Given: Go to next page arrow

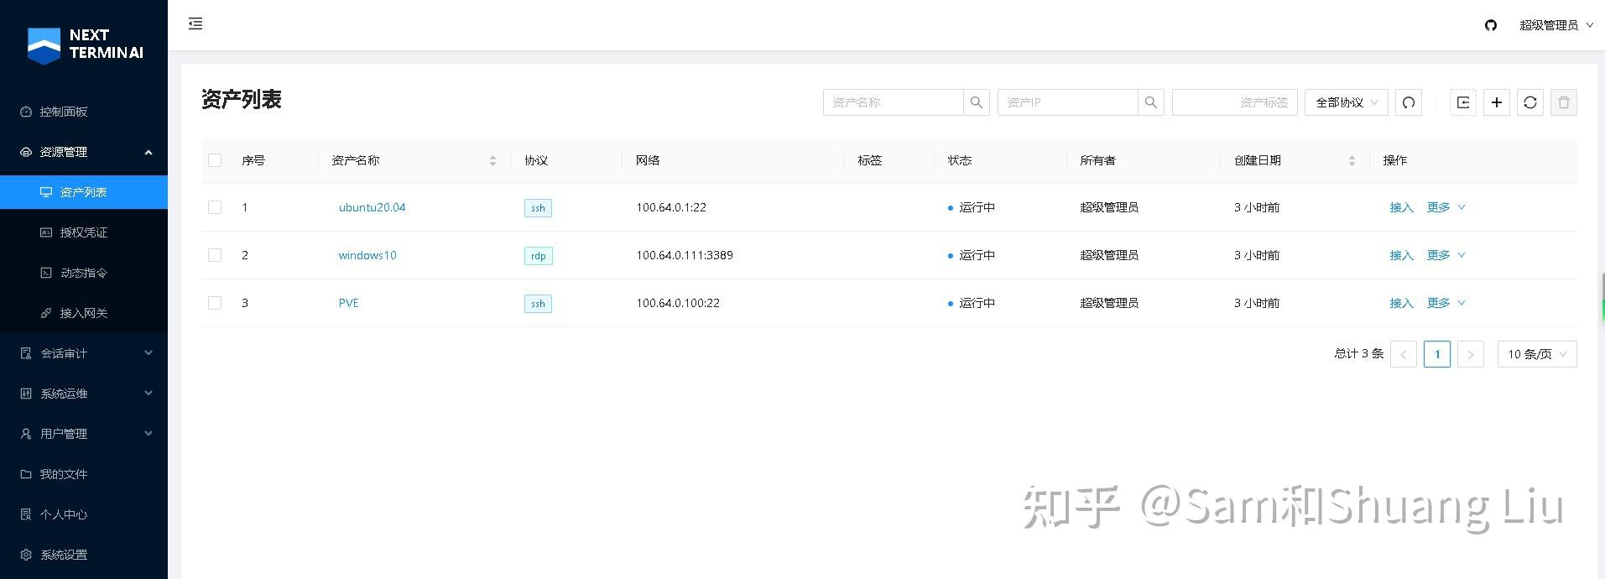Looking at the screenshot, I should click(1471, 354).
